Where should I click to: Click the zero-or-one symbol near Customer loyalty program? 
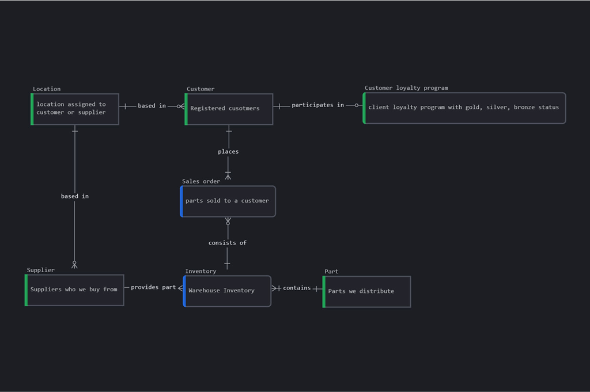[358, 106]
